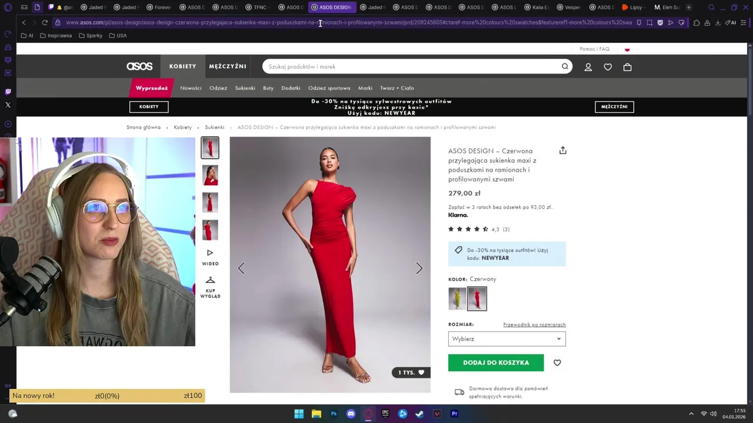The image size is (753, 423).
Task: Open Steam from taskbar
Action: click(x=419, y=414)
